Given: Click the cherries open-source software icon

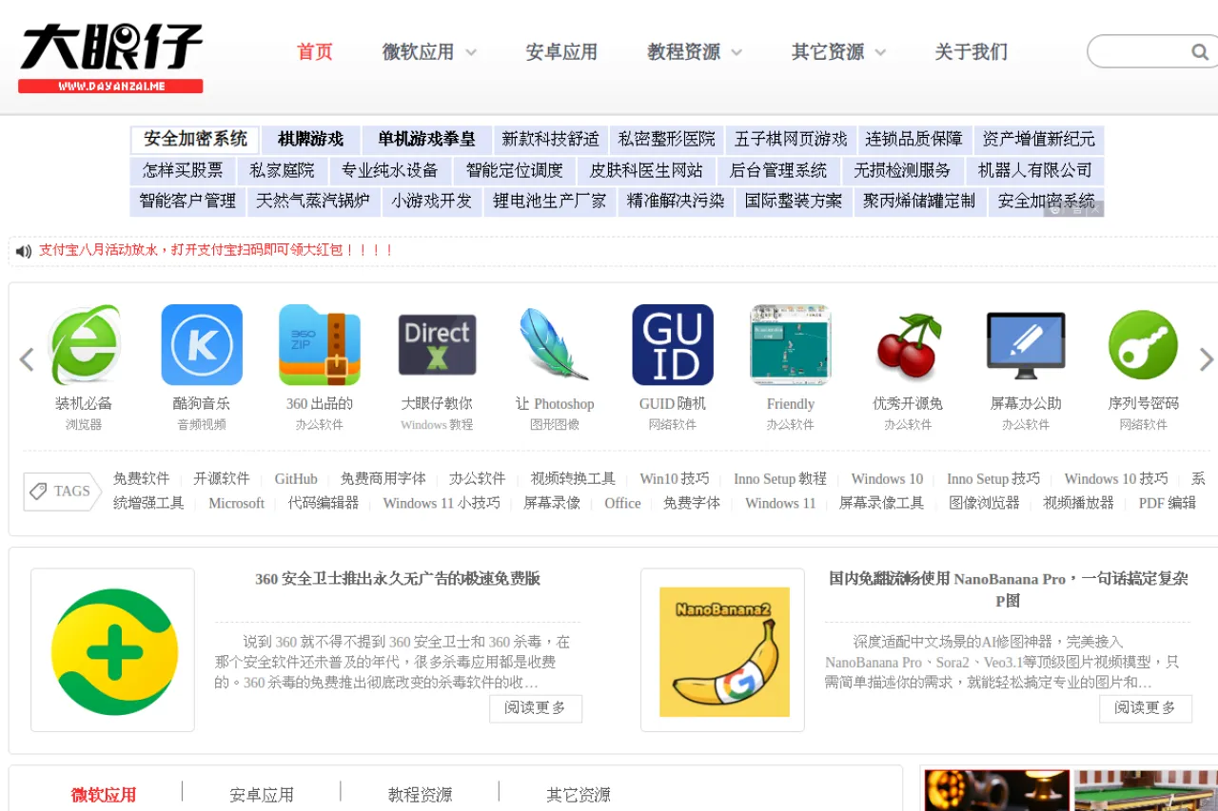Looking at the screenshot, I should coord(907,344).
